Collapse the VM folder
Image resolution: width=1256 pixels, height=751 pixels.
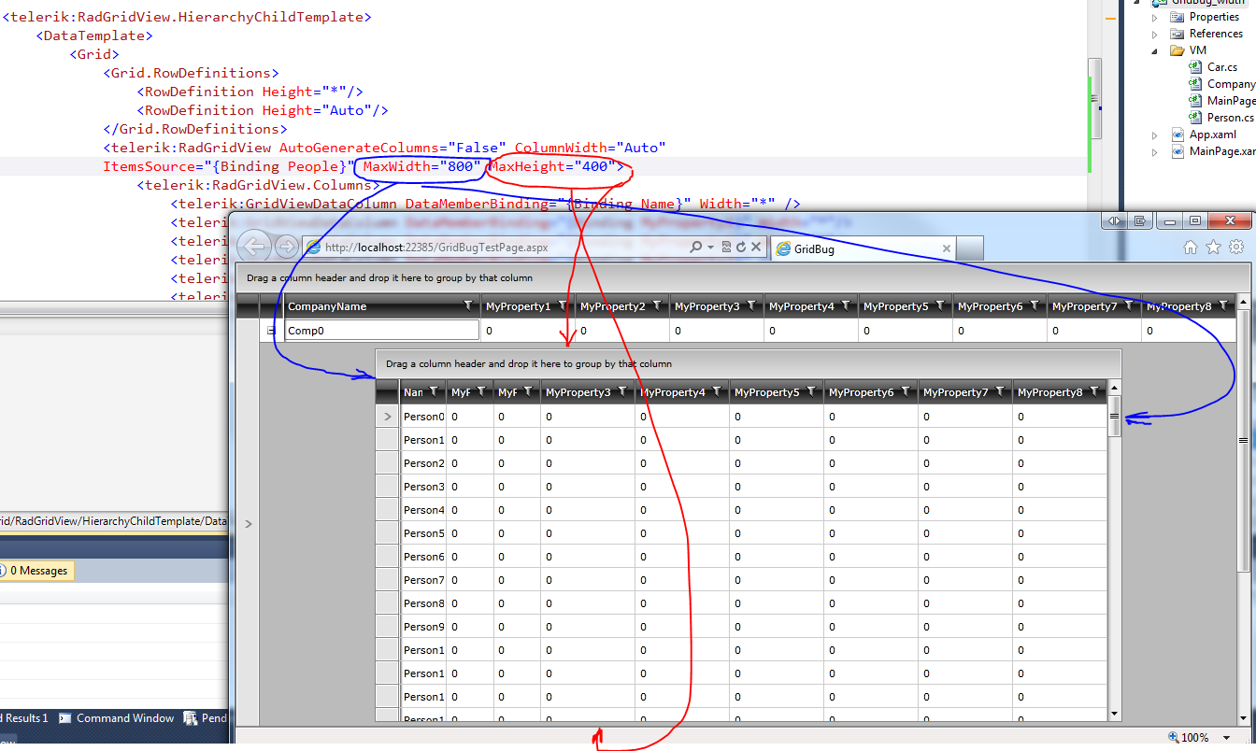point(1155,50)
